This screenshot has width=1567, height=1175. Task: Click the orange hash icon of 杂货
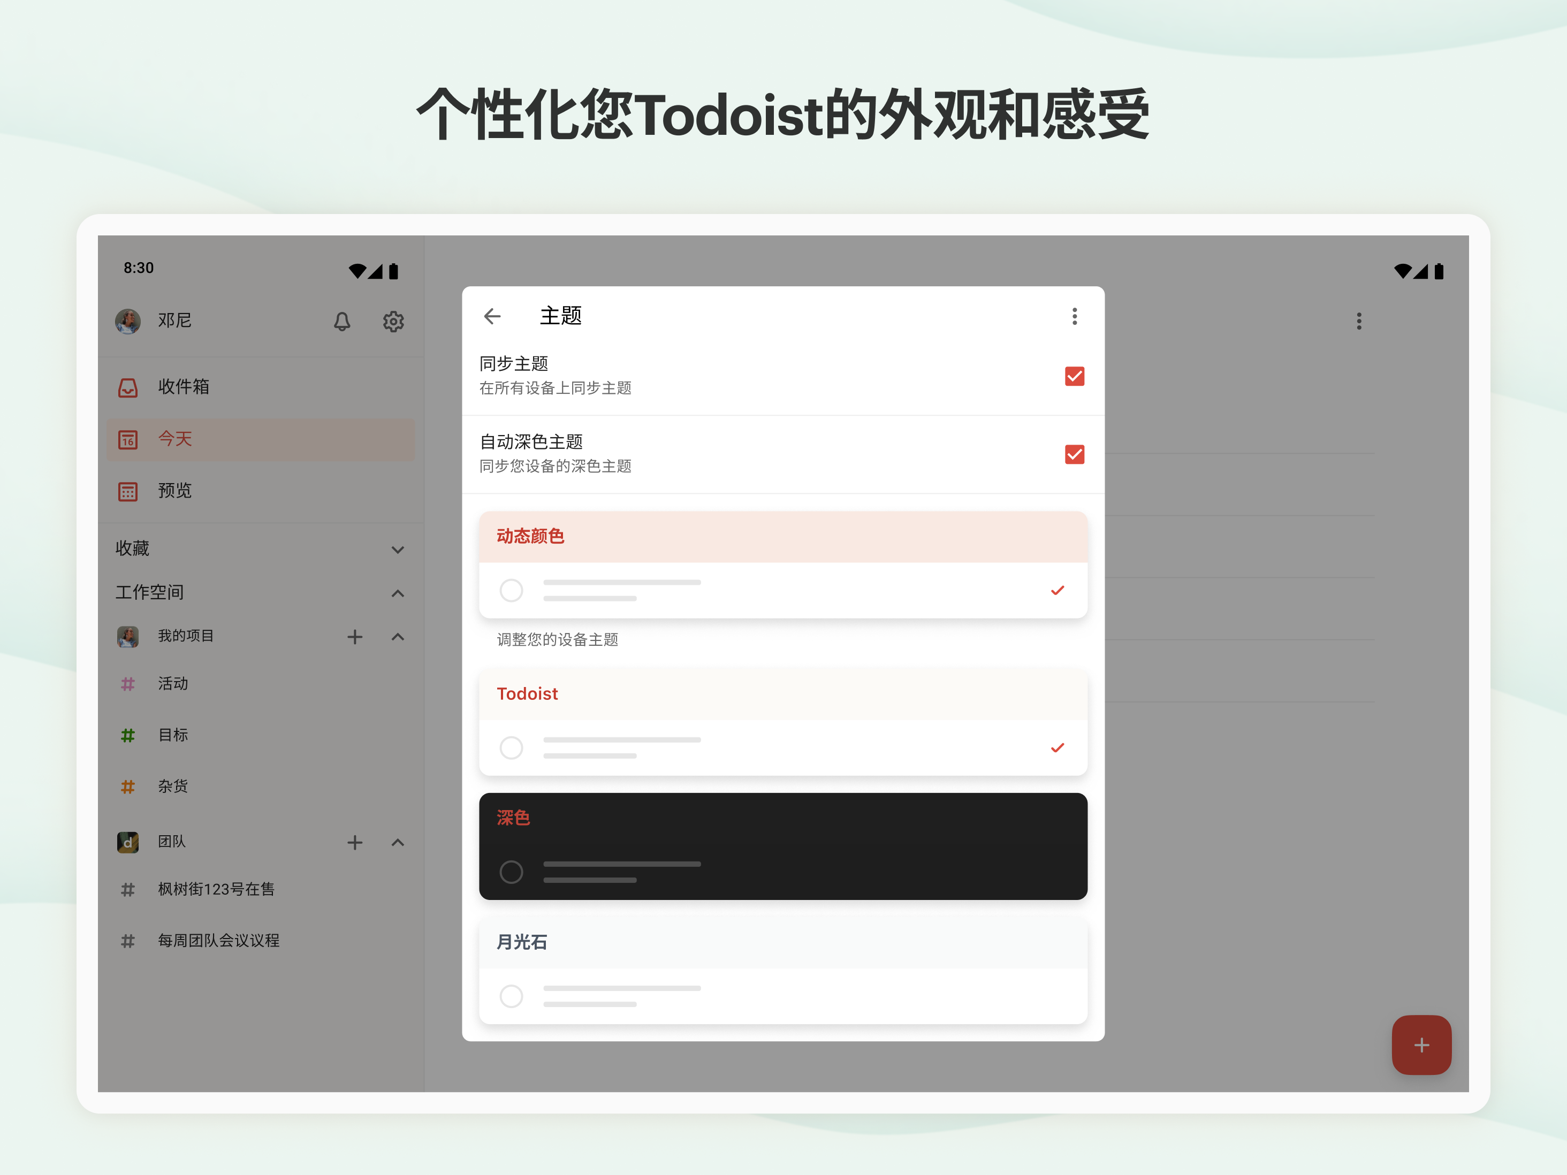pyautogui.click(x=127, y=787)
